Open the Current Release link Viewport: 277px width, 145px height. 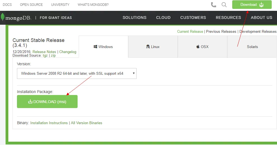click(190, 31)
